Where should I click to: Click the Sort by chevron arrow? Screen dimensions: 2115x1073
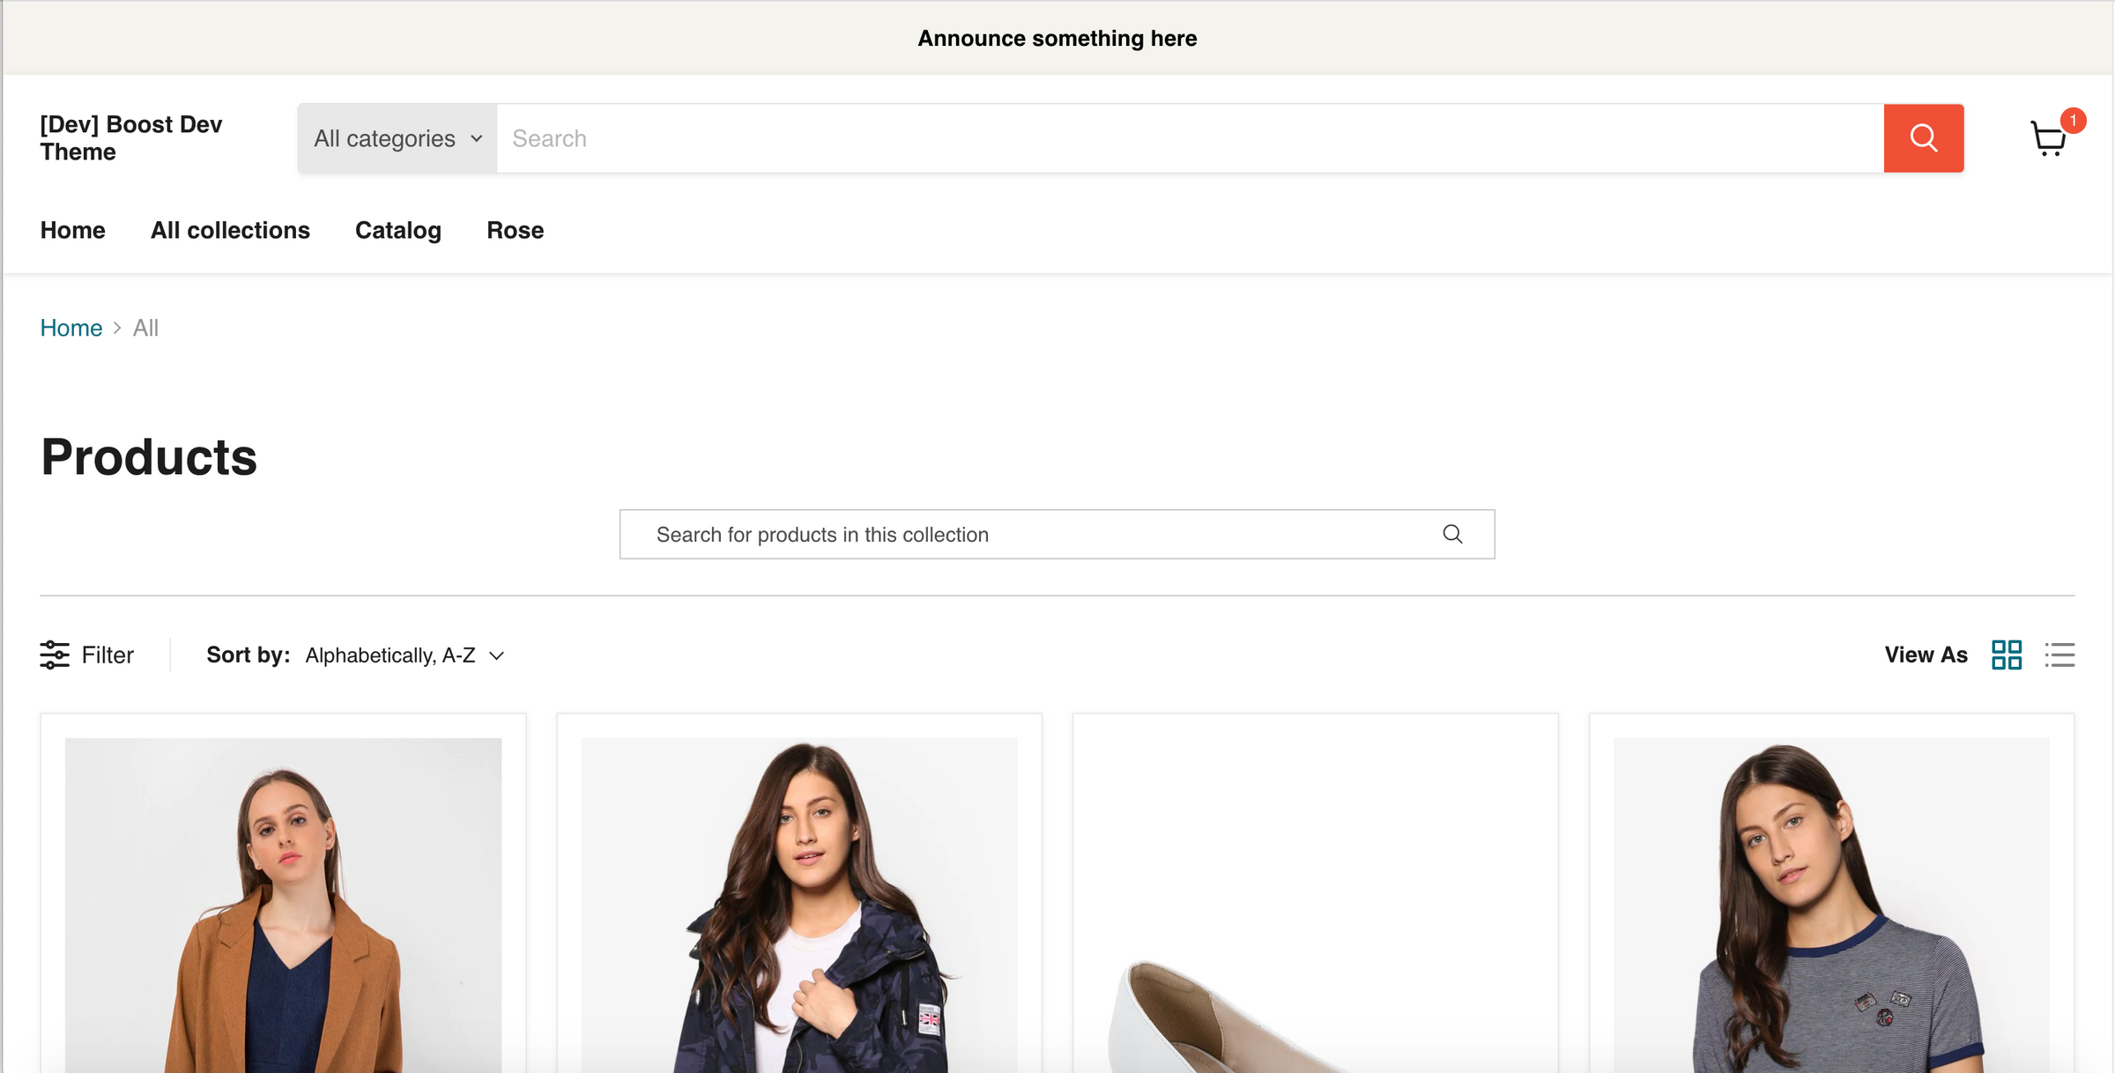tap(497, 656)
